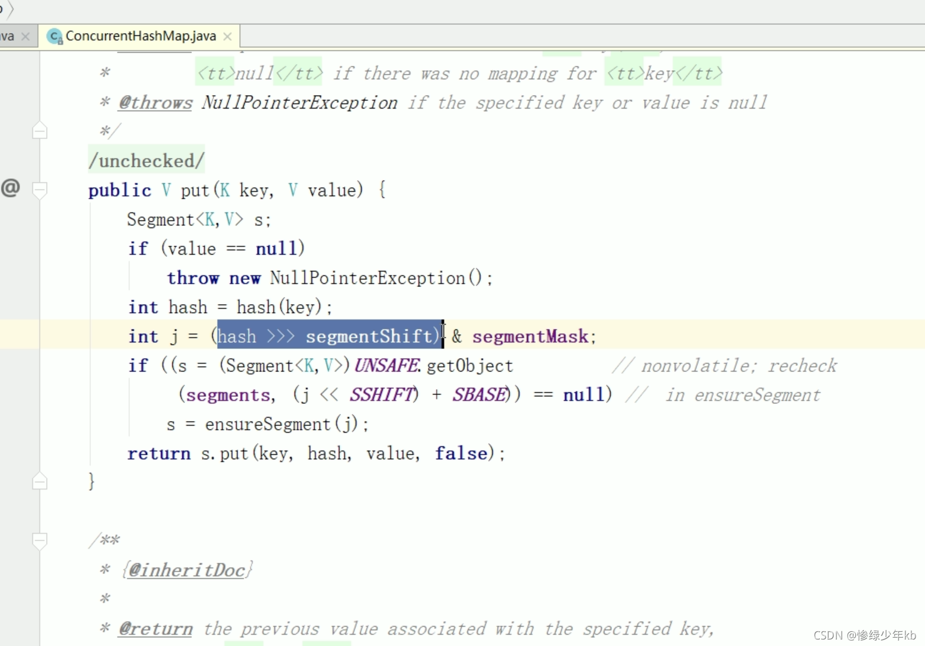925x646 pixels.
Task: Click the fold marker at put method closing brace
Action: point(40,481)
